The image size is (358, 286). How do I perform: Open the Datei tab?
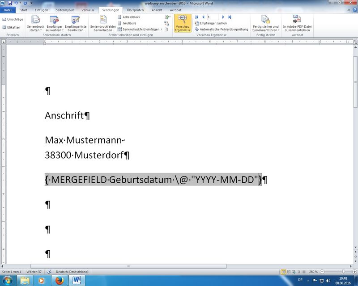point(8,10)
